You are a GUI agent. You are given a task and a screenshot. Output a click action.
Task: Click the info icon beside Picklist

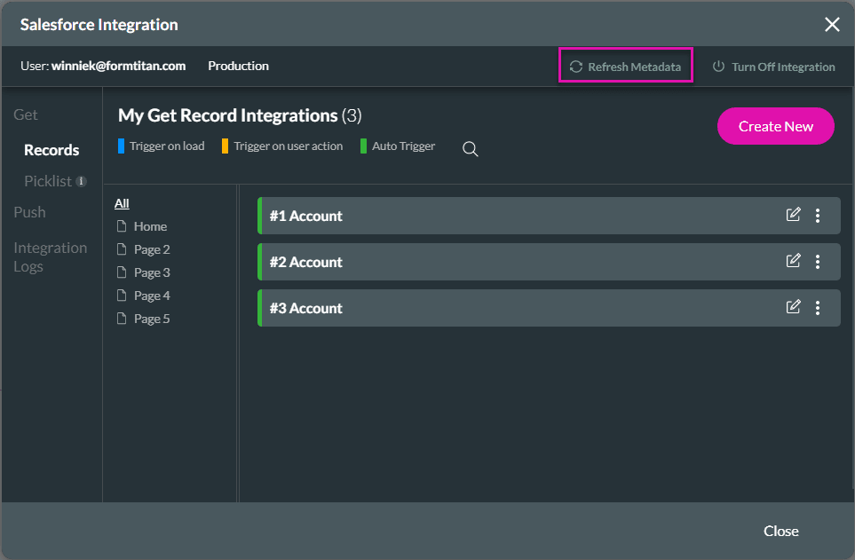point(79,180)
